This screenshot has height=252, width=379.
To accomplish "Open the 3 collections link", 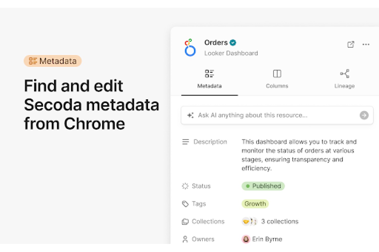I will click(x=280, y=222).
